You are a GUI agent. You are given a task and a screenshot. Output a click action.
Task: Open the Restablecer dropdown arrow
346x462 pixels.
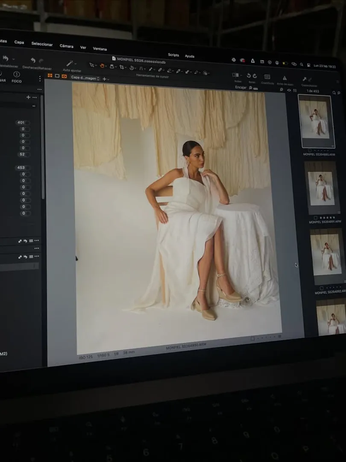click(x=13, y=59)
